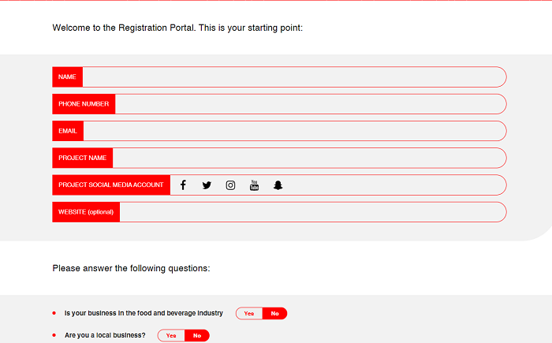Click the Website (optional) field

click(311, 212)
